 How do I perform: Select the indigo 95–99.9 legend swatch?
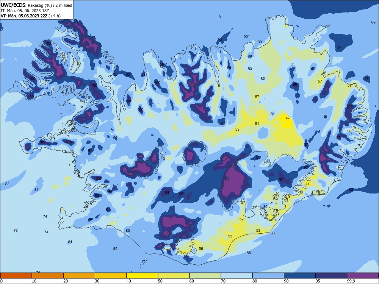pos(331,276)
